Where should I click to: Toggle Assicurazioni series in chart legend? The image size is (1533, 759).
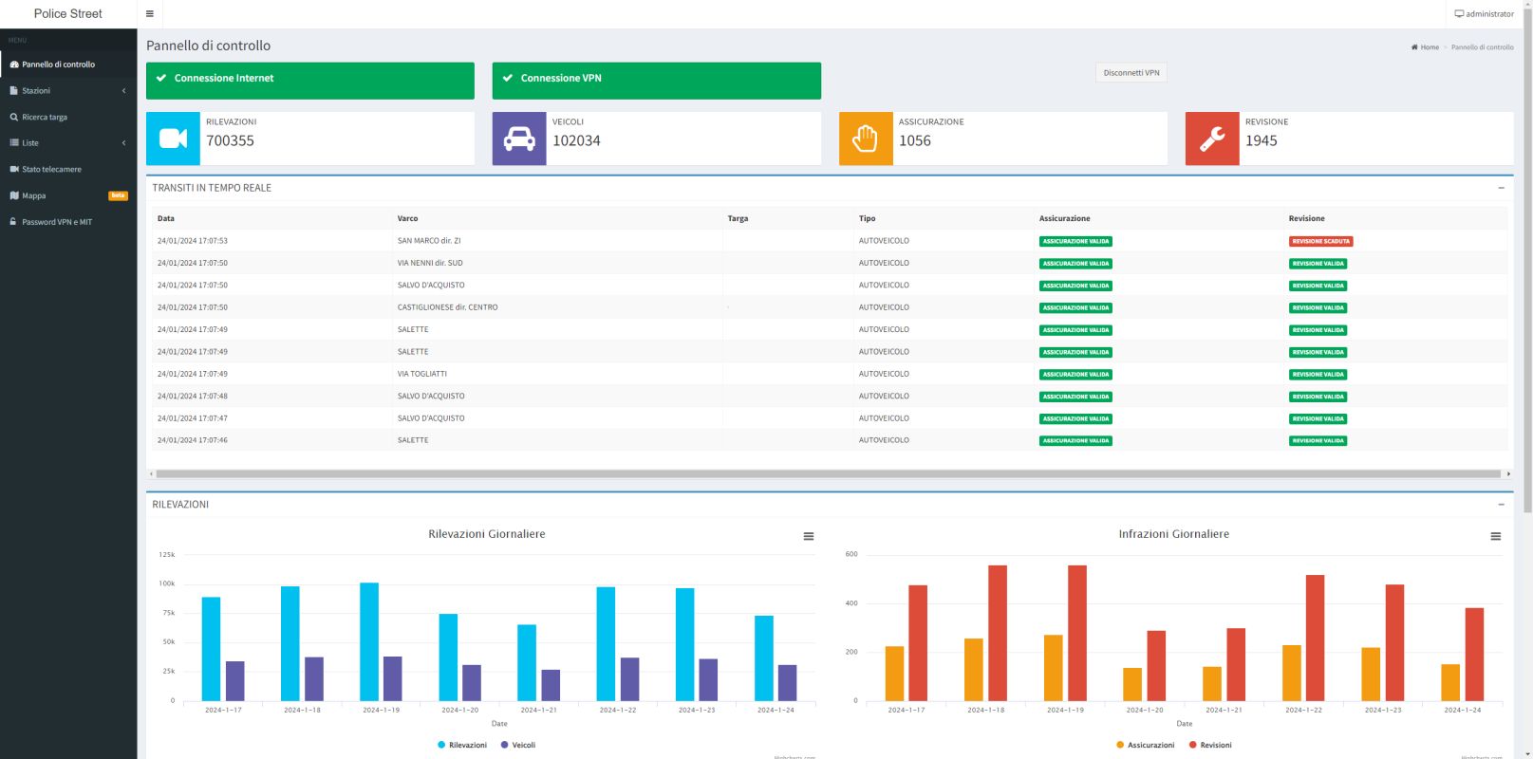pyautogui.click(x=1146, y=746)
